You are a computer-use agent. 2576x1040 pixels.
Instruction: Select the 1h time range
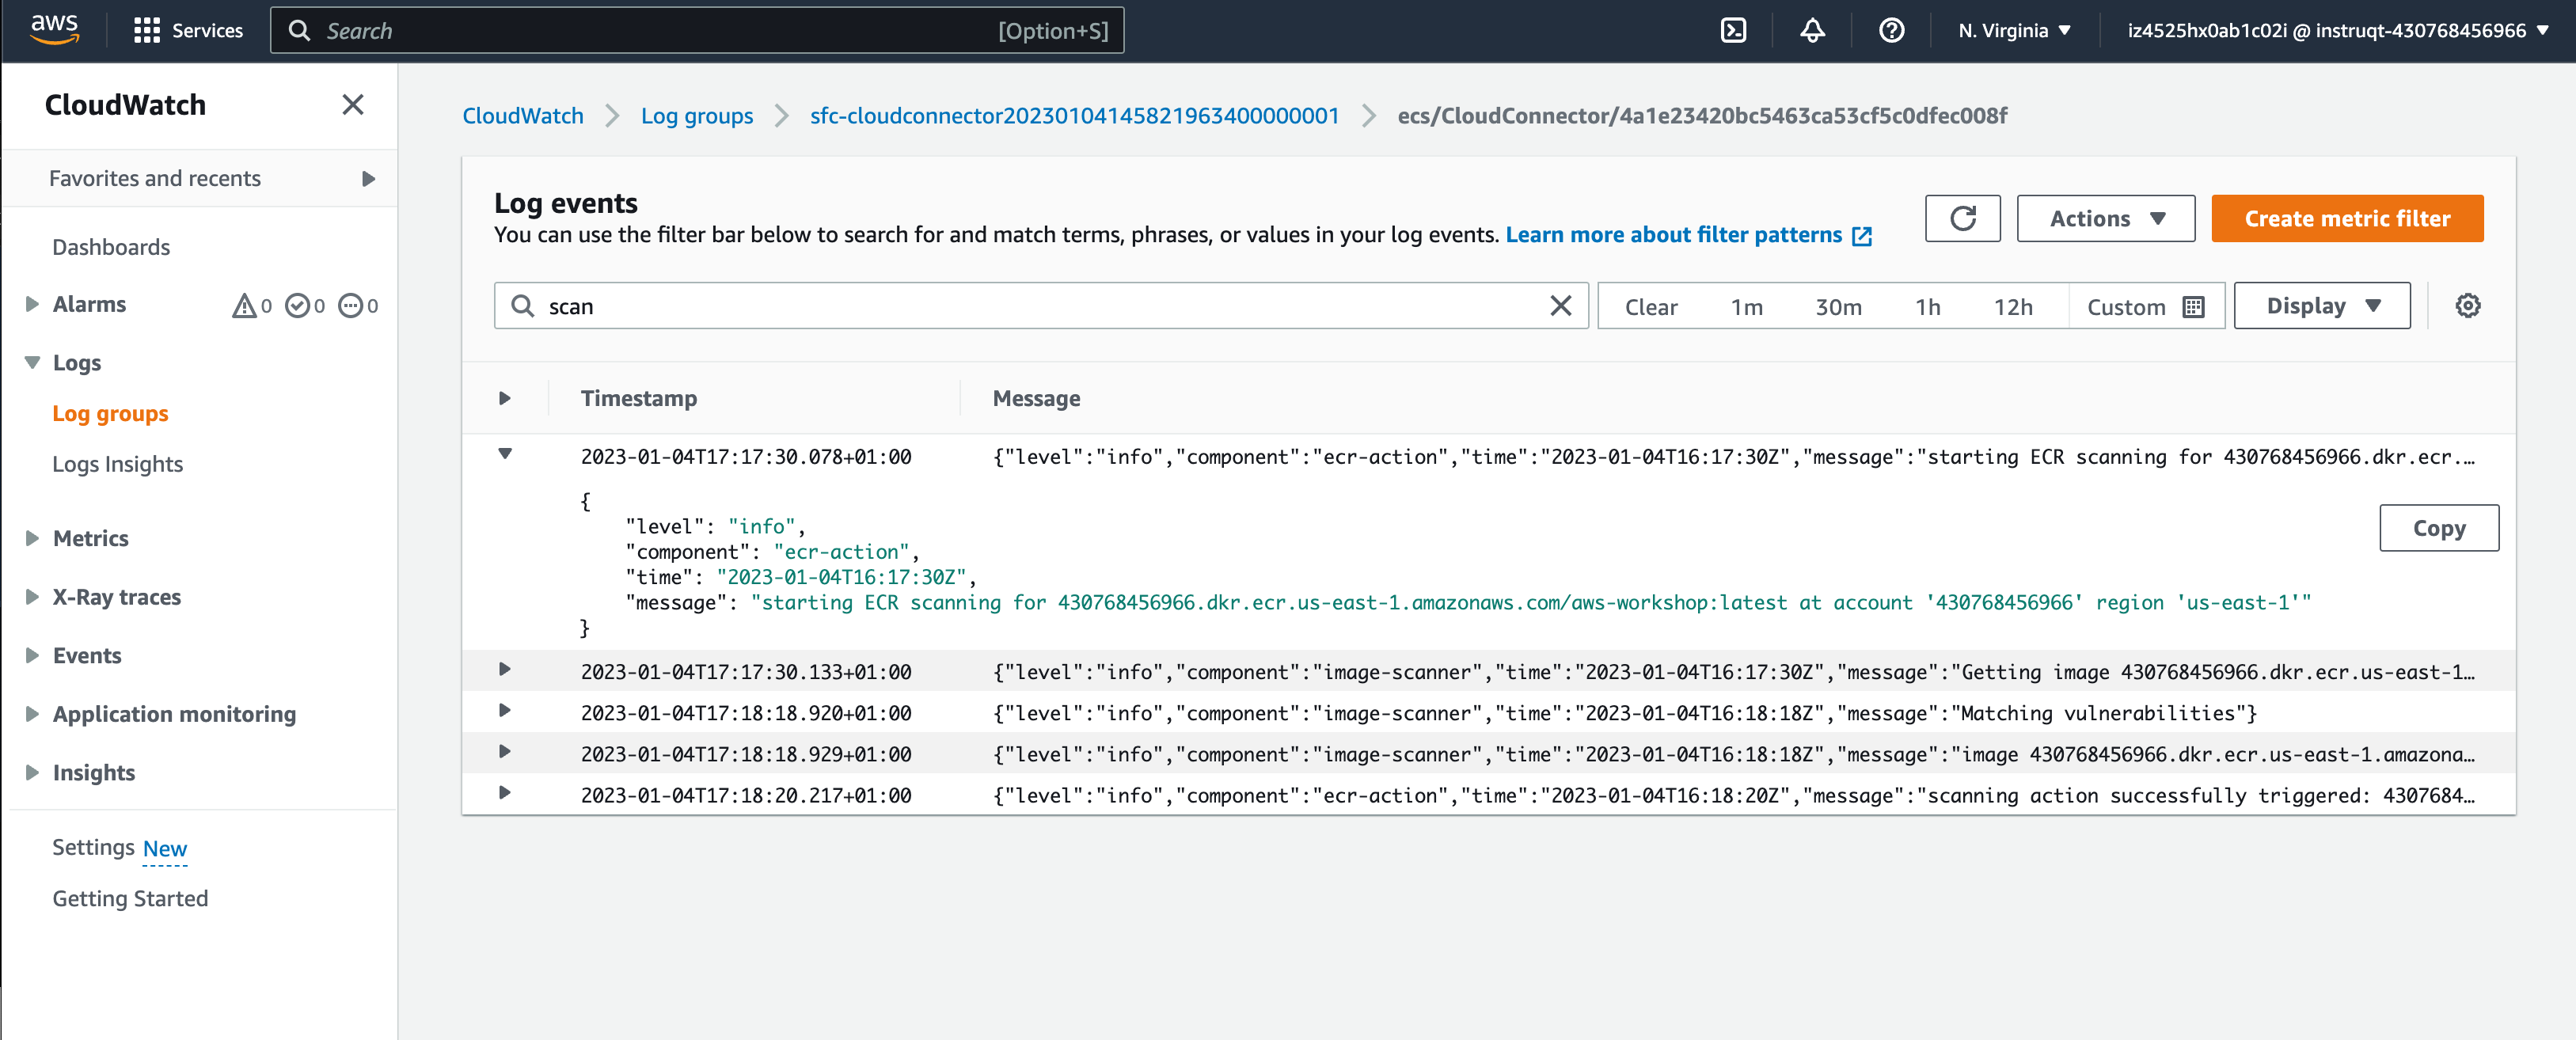[x=1927, y=306]
